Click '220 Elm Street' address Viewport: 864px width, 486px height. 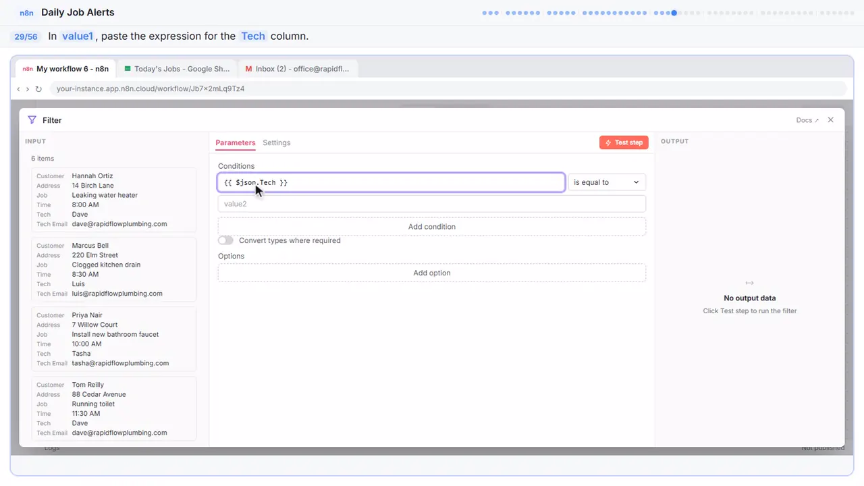[95, 255]
